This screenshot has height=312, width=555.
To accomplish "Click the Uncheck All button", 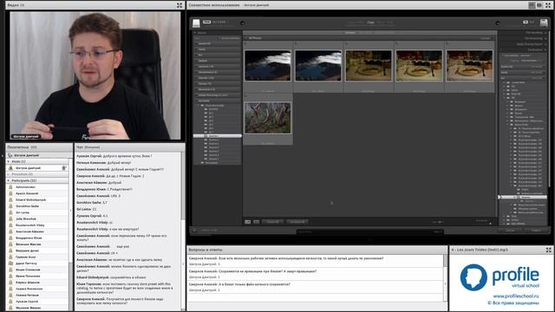I will tap(297, 222).
